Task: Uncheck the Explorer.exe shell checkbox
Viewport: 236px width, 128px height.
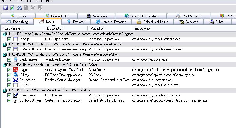Action: tap(9, 59)
